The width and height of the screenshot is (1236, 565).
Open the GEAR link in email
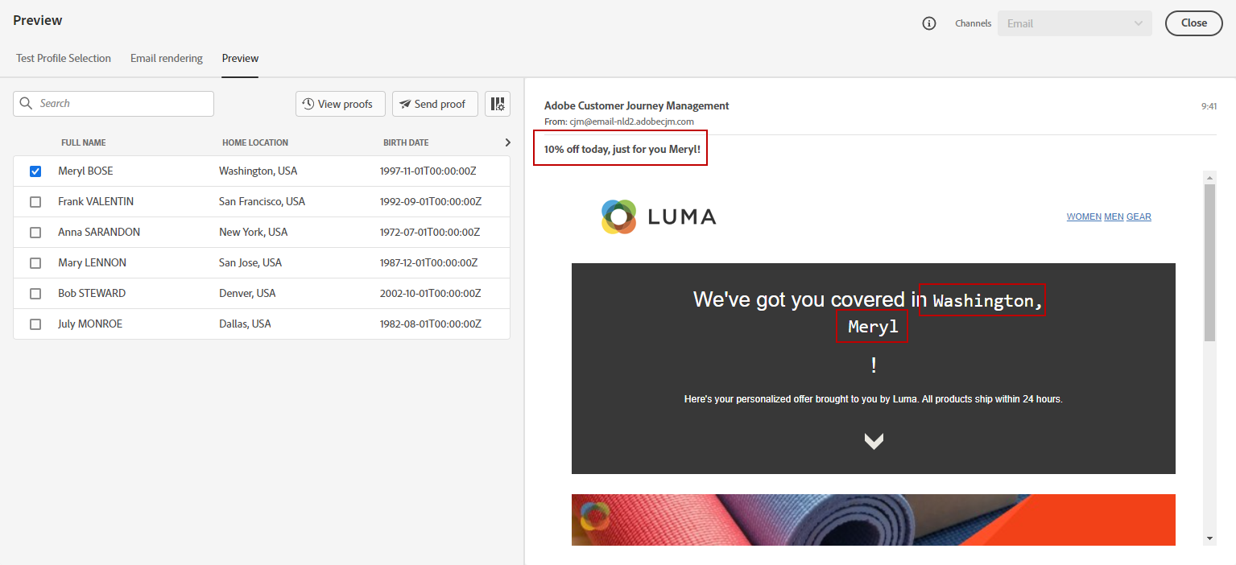[x=1139, y=217]
